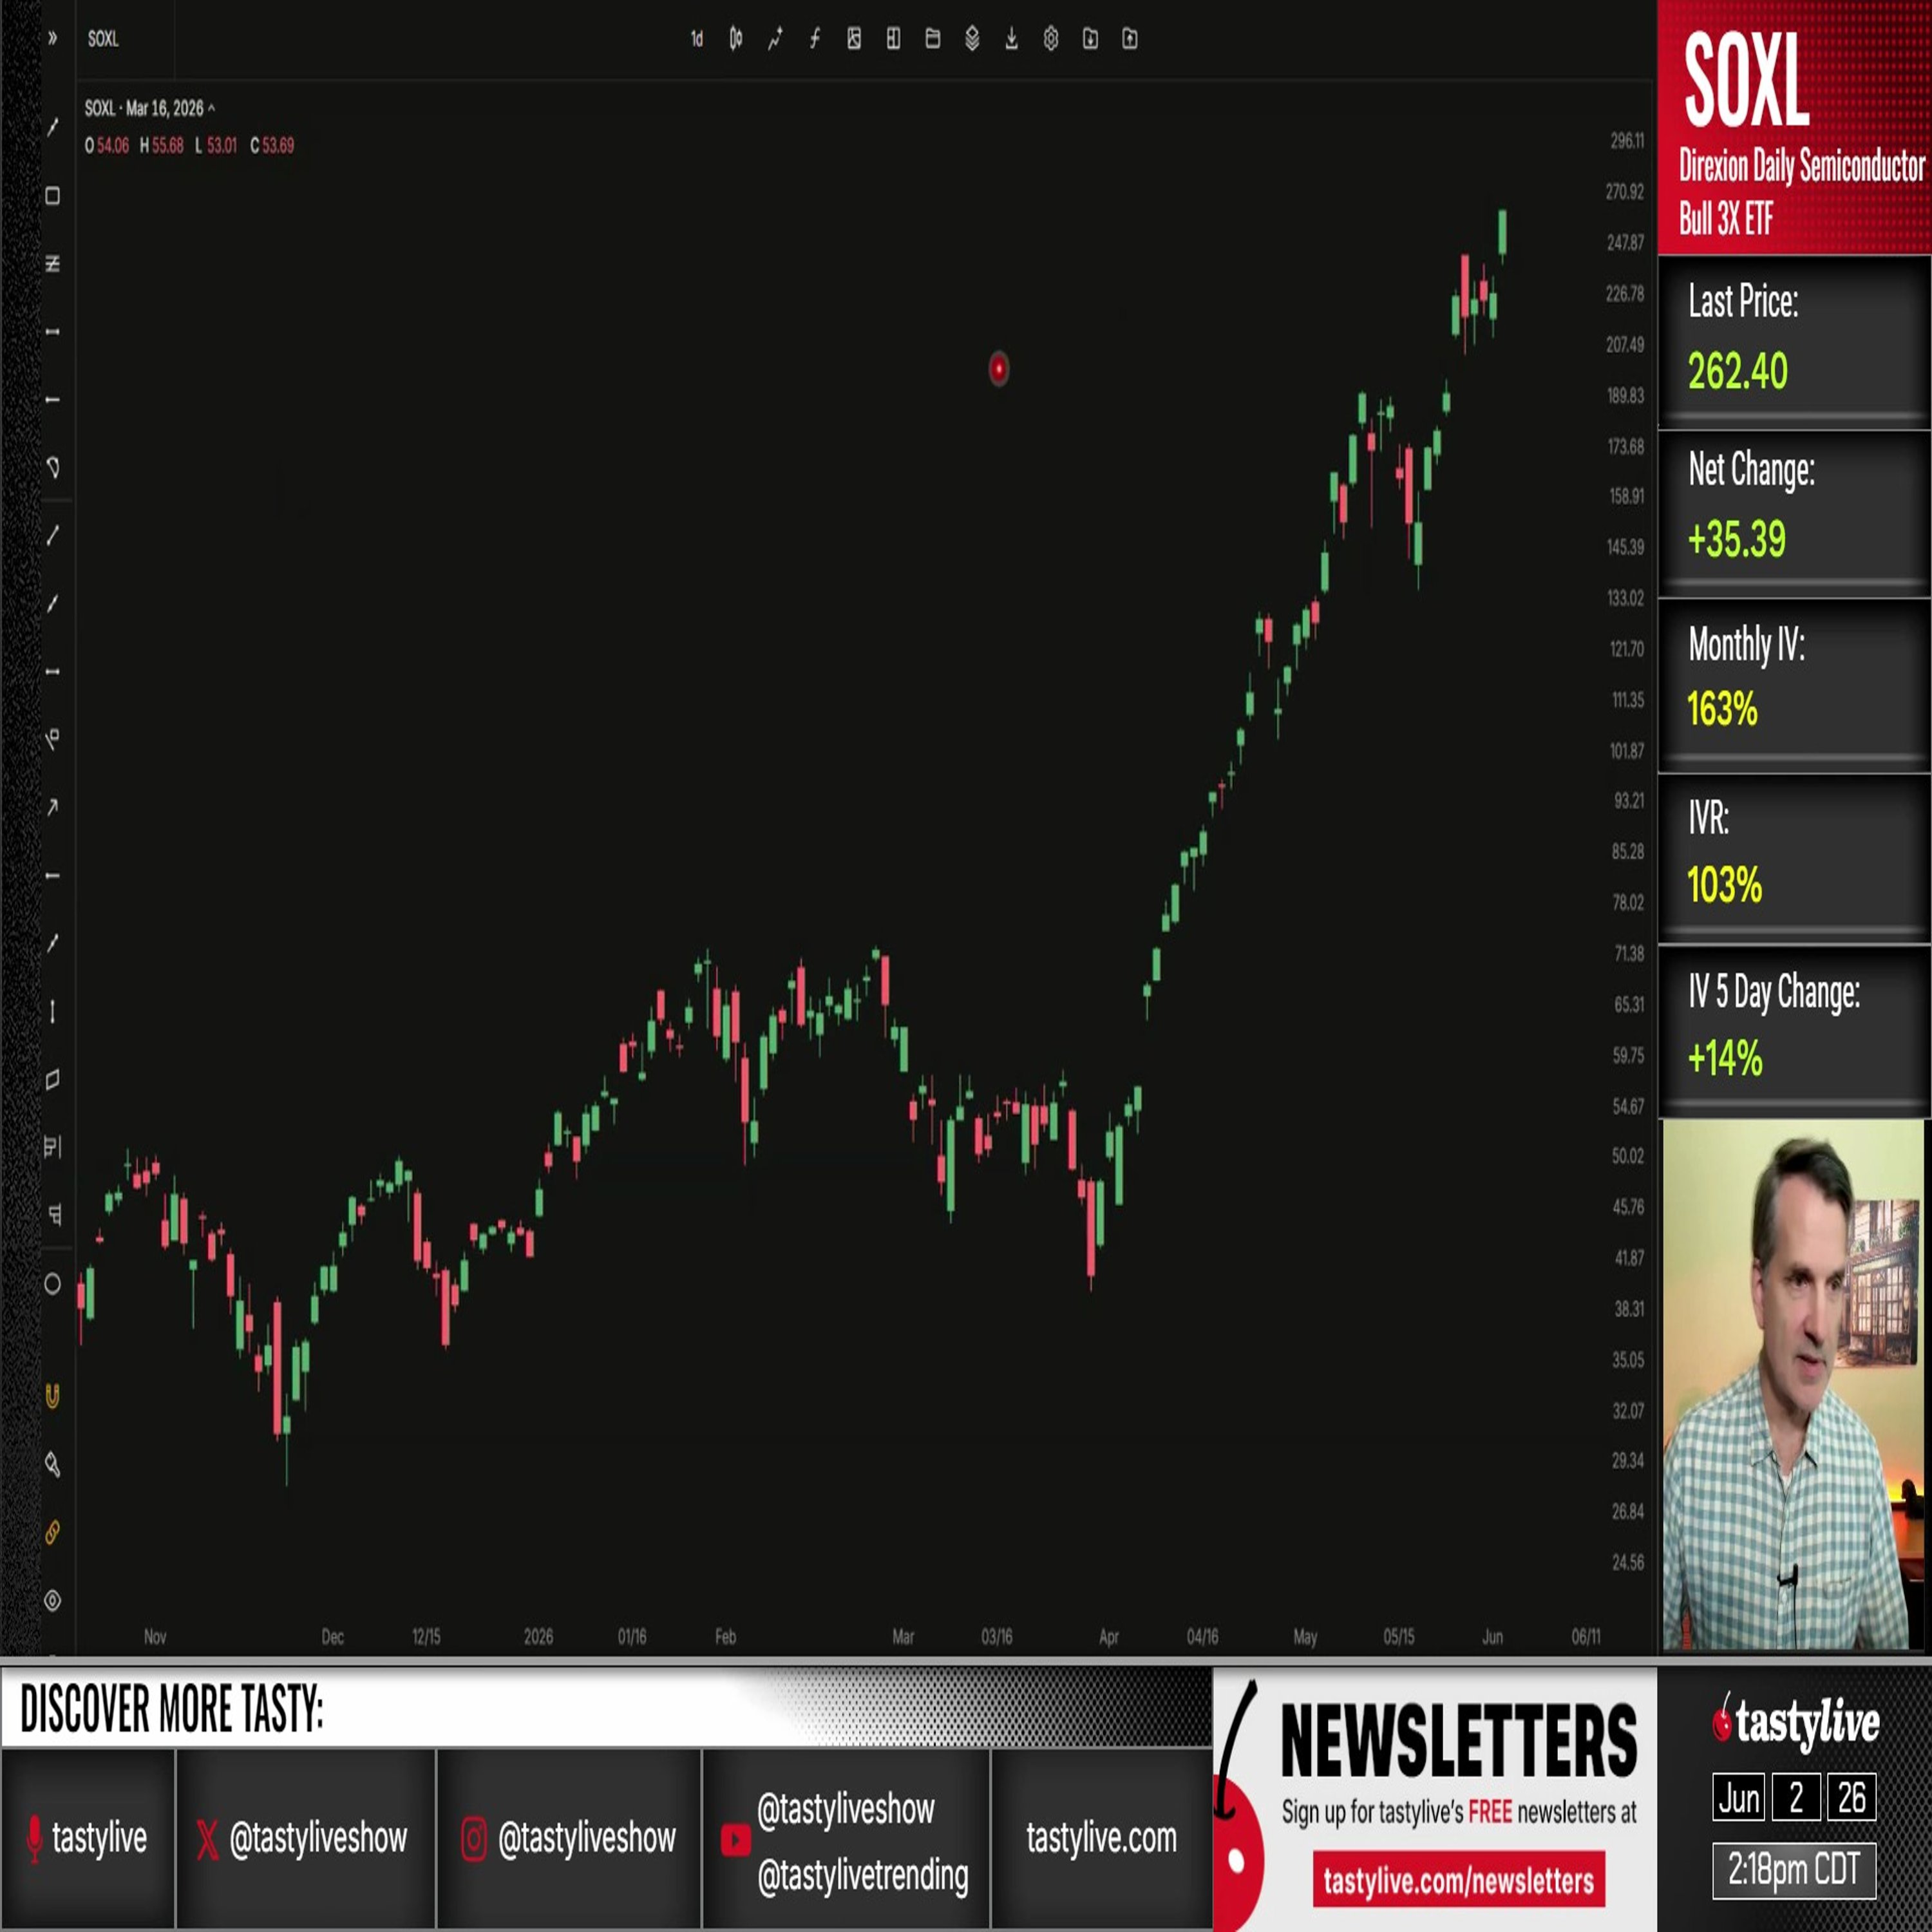Click the red microphone podcast icon

pos(35,1840)
